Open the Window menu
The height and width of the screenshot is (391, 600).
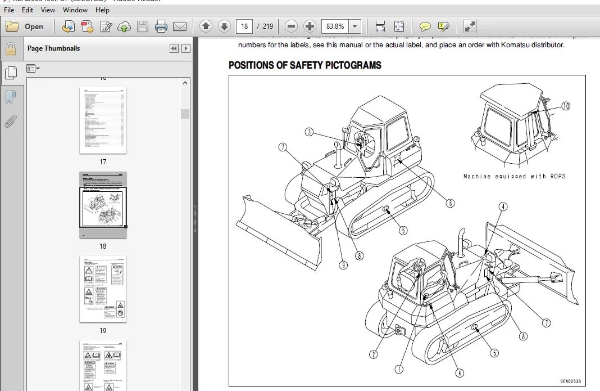75,10
